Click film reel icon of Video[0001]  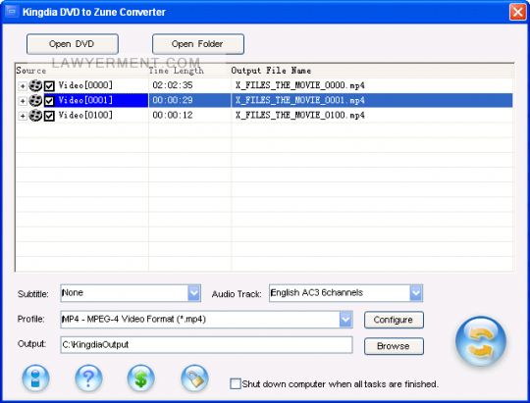coord(35,100)
